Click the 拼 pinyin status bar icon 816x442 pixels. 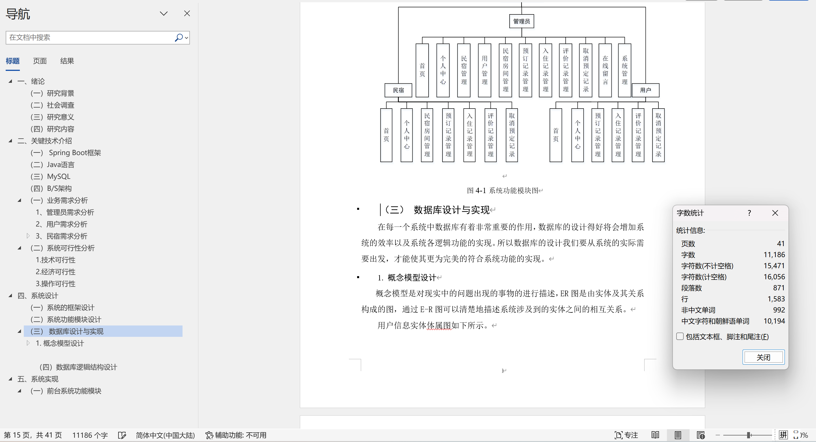(784, 435)
